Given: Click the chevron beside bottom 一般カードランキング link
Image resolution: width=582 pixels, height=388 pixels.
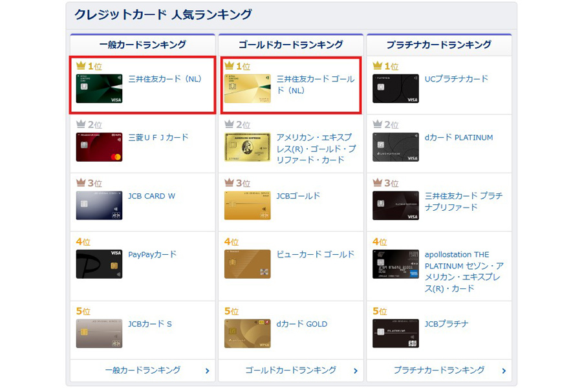Looking at the screenshot, I should (208, 371).
